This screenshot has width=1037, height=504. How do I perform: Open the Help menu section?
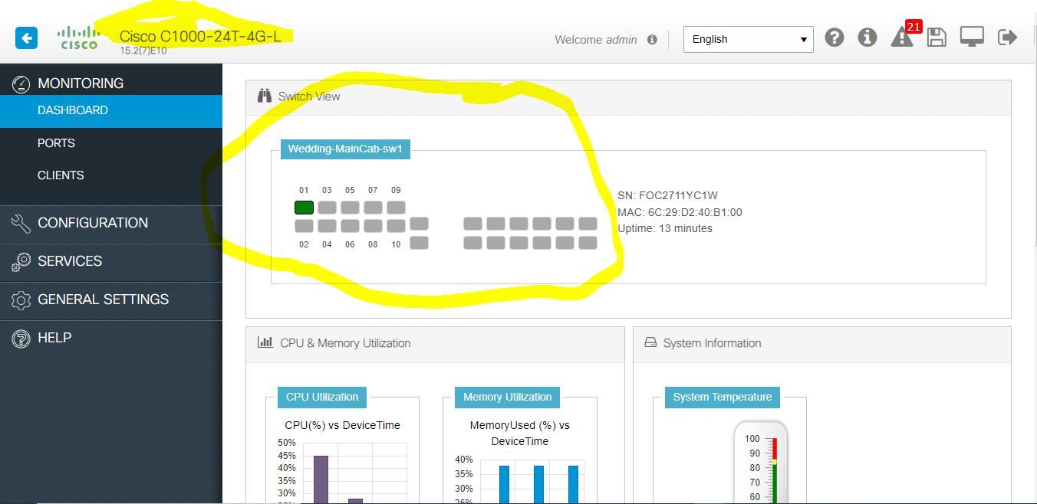pos(54,338)
